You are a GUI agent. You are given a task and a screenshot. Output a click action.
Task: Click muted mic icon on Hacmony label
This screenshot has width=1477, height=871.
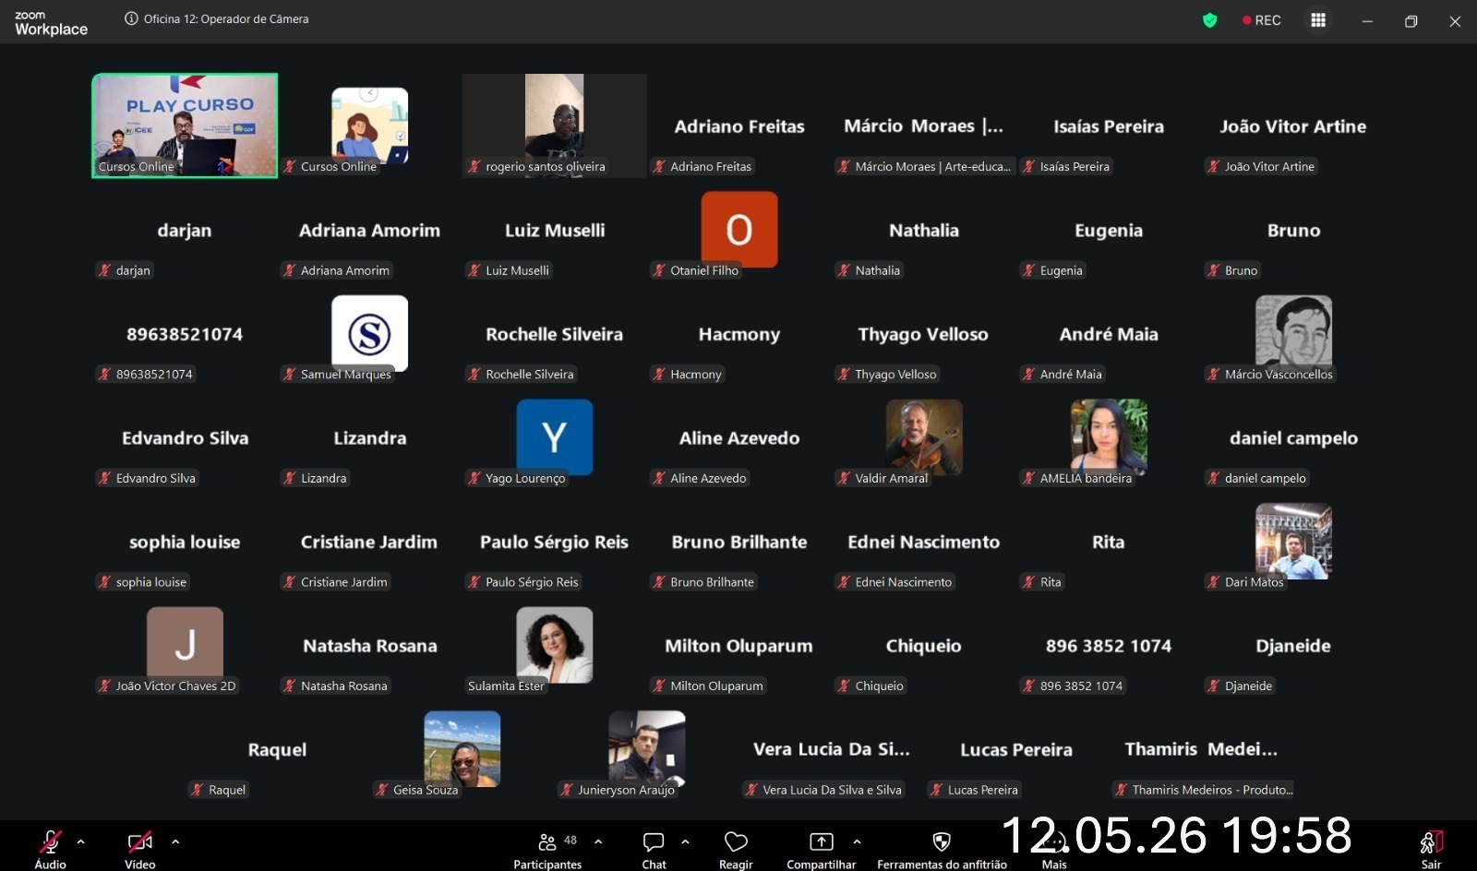659,375
